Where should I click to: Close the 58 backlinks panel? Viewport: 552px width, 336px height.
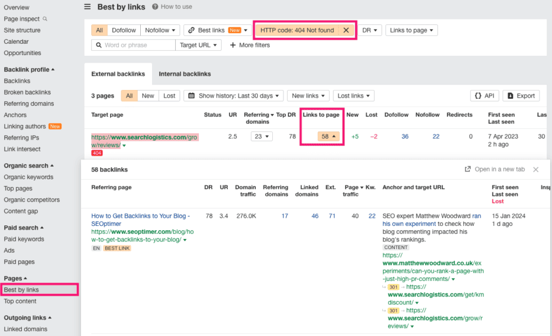[536, 170]
